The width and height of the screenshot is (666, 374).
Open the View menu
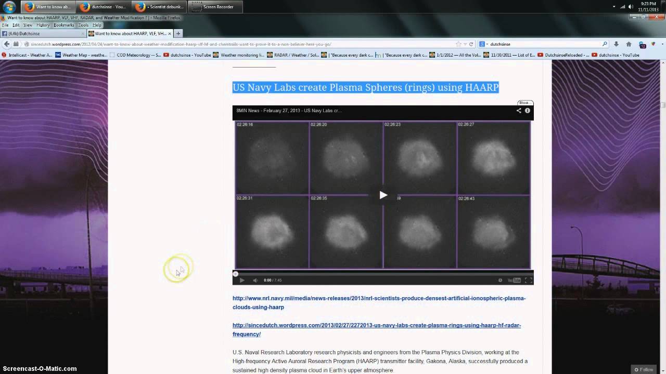coord(28,25)
